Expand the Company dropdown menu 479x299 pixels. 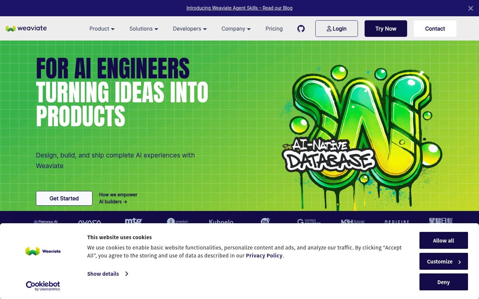[x=236, y=29]
